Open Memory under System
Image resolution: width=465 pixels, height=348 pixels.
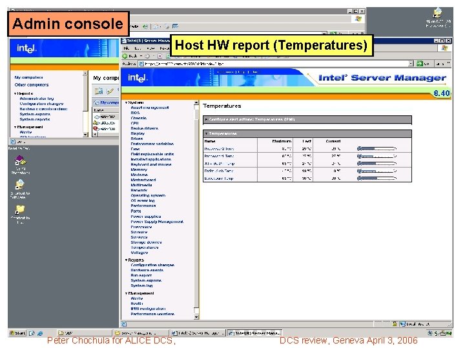point(139,169)
